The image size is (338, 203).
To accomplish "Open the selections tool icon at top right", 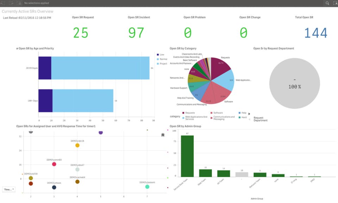I will [x=335, y=3].
